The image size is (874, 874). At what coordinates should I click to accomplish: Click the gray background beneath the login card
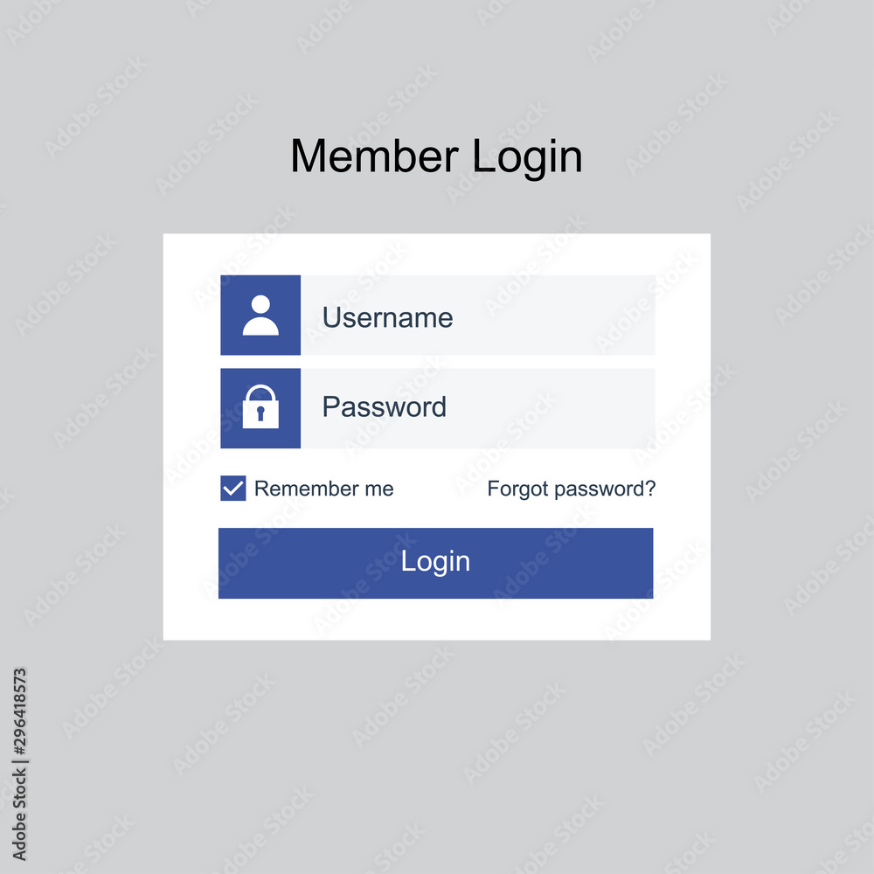pos(436,753)
